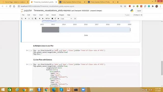Open the Chrome profile avatar
Image resolution: width=163 pixels, height=92 pixels.
157,6
